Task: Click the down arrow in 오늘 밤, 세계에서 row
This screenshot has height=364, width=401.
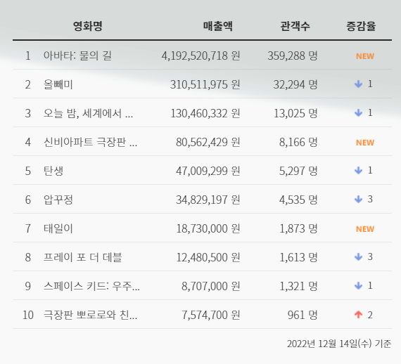Action: coord(359,112)
